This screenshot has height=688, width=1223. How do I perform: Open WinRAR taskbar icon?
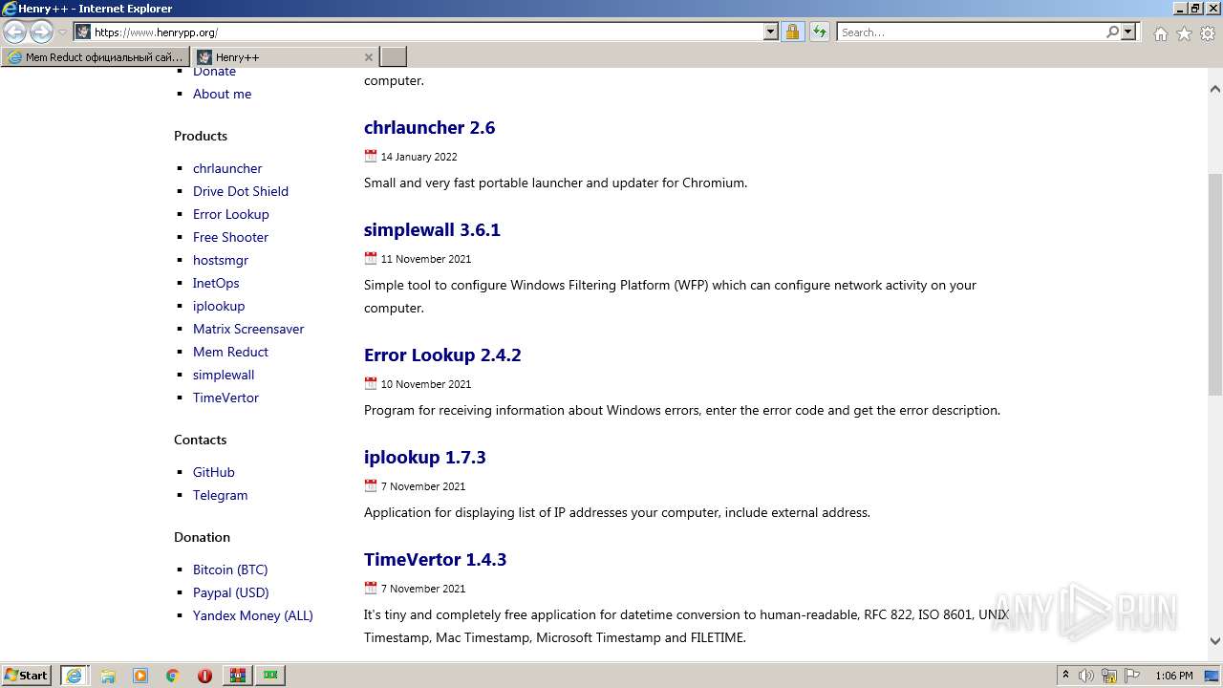point(238,676)
